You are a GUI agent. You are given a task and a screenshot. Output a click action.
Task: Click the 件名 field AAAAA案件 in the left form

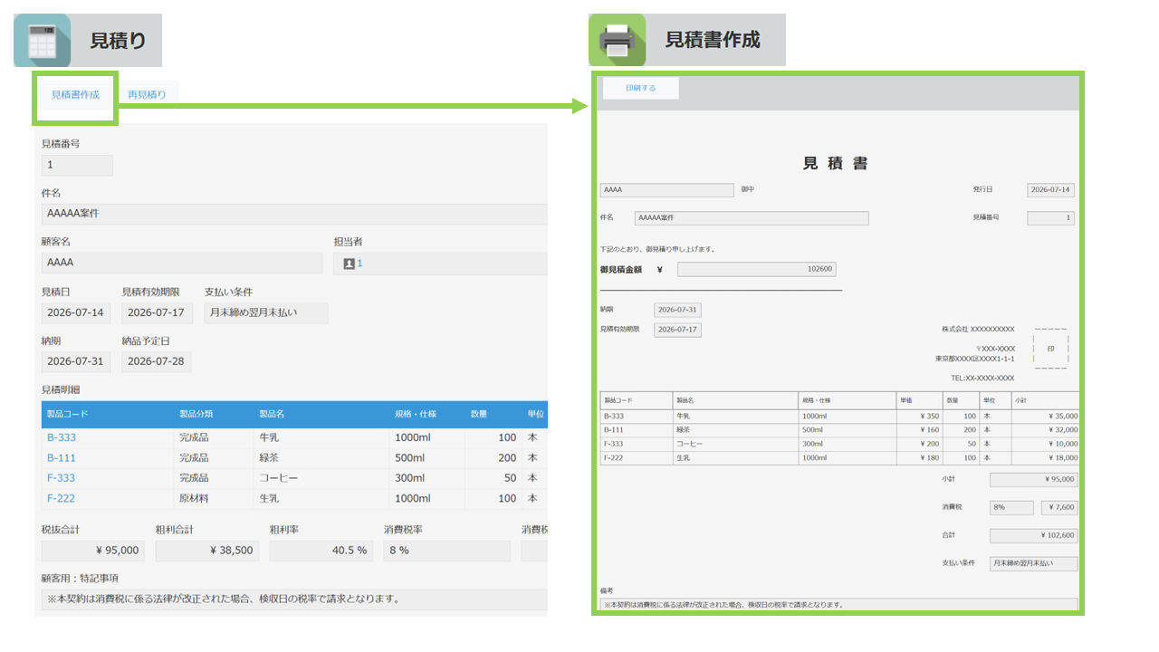click(294, 214)
